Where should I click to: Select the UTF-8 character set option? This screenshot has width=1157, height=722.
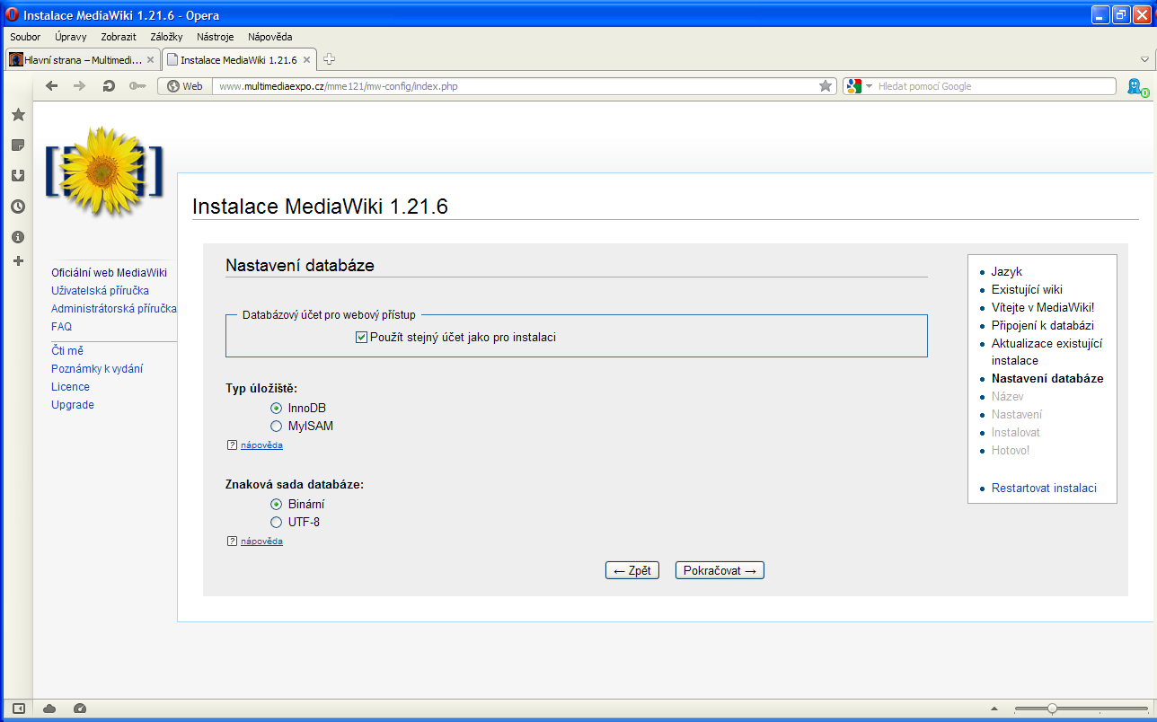pyautogui.click(x=277, y=522)
